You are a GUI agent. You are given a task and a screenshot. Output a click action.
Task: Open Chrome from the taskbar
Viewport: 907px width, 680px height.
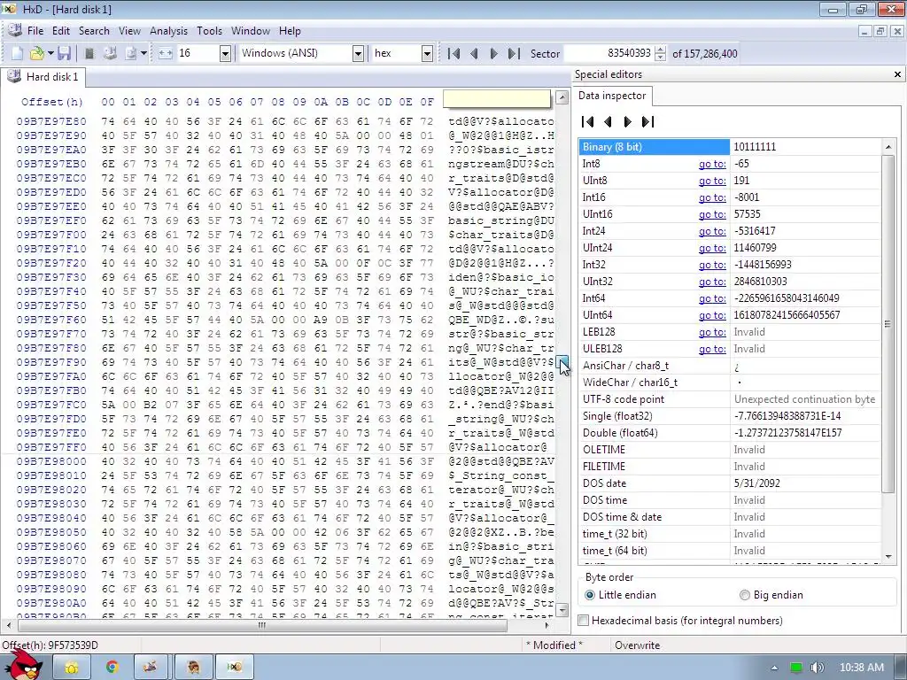tap(112, 668)
